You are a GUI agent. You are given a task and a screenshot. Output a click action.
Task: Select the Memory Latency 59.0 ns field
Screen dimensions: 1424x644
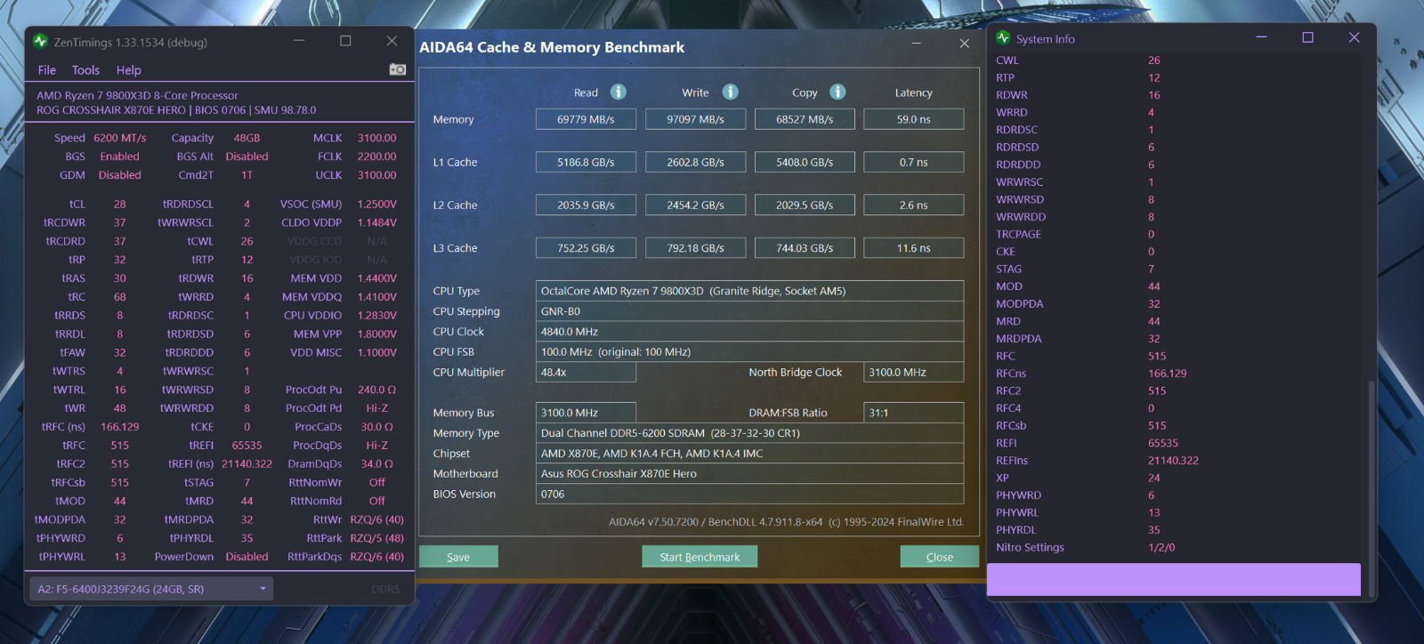tap(913, 119)
